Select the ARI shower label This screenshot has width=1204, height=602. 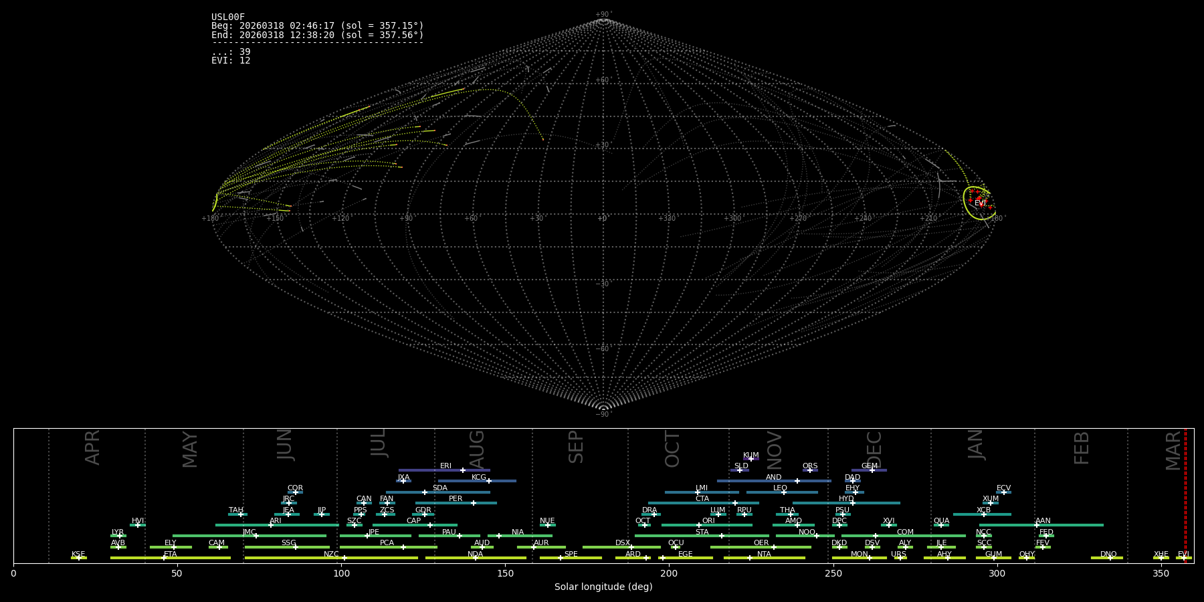tap(276, 521)
